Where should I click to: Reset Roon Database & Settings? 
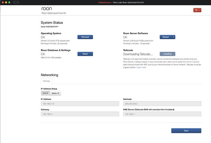pos(85,54)
